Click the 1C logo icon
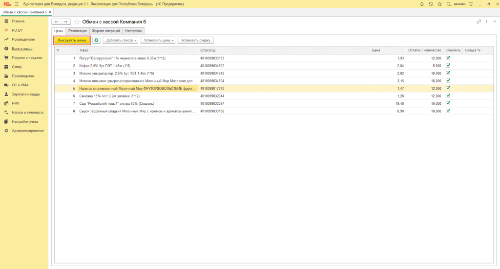The width and height of the screenshot is (500, 269). pos(7,4)
